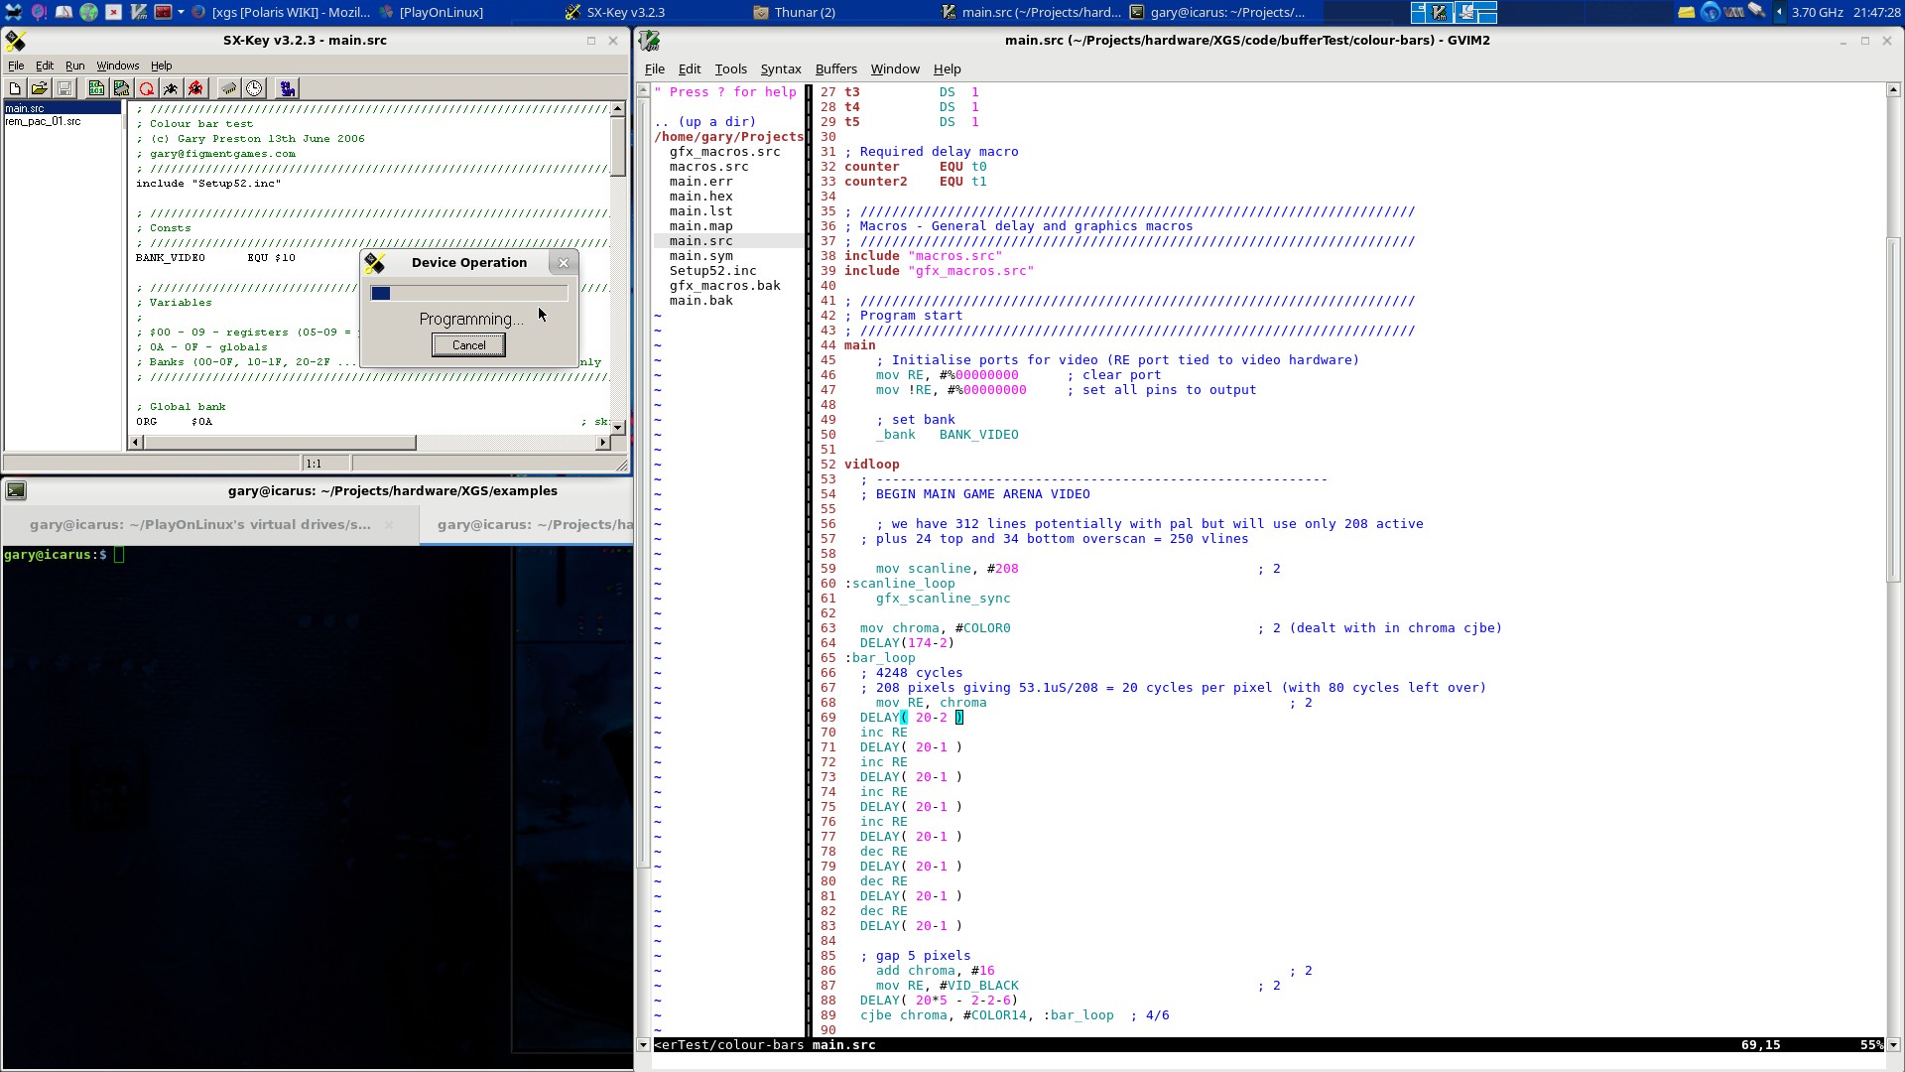Click the GVIM window icon in title bar
This screenshot has height=1072, width=1905.
tap(650, 41)
